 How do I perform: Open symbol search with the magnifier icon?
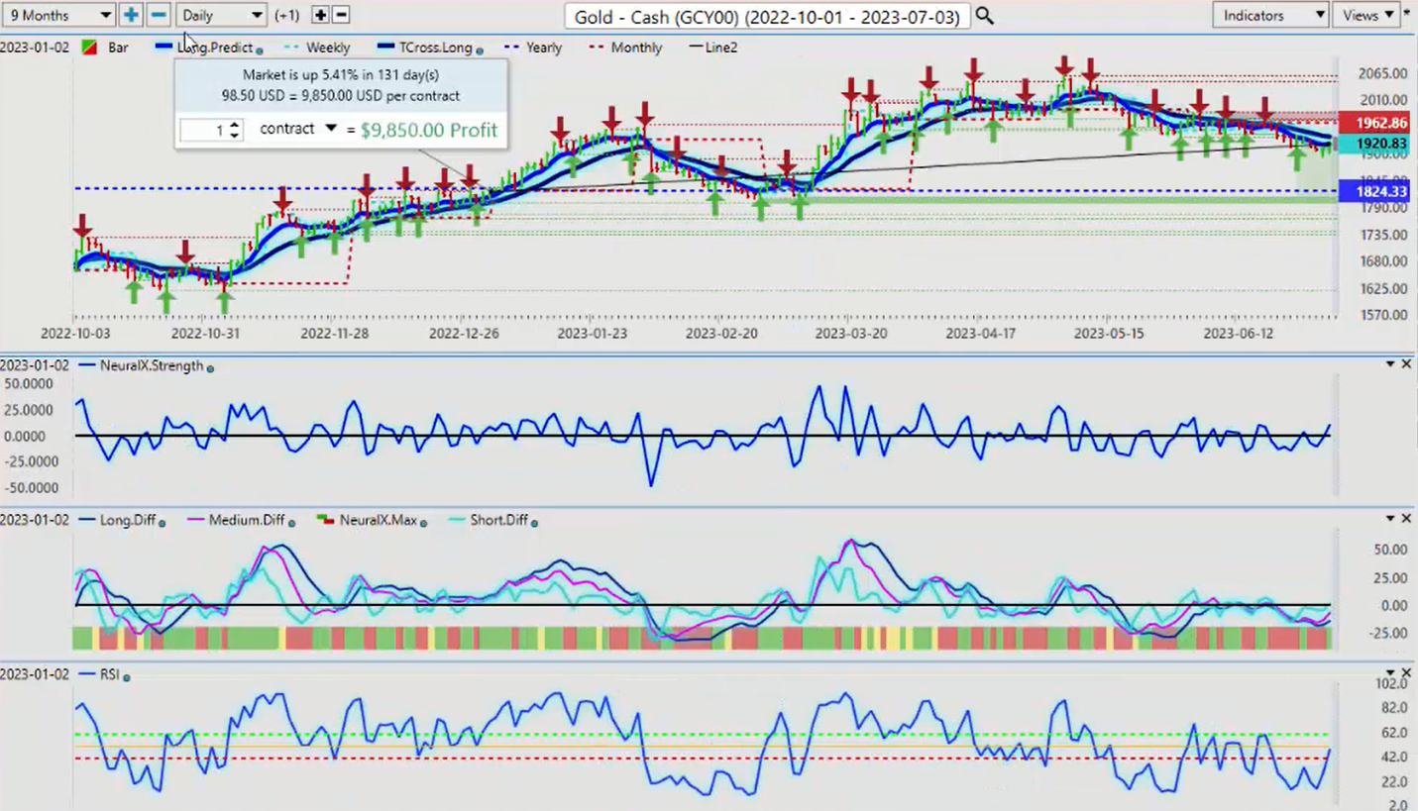pos(984,15)
